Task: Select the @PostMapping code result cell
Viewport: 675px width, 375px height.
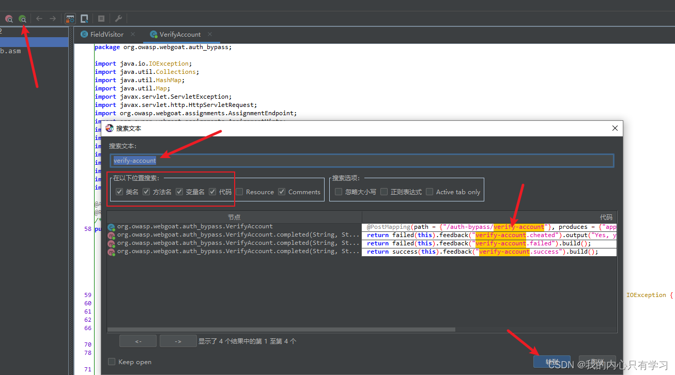Action: [489, 227]
